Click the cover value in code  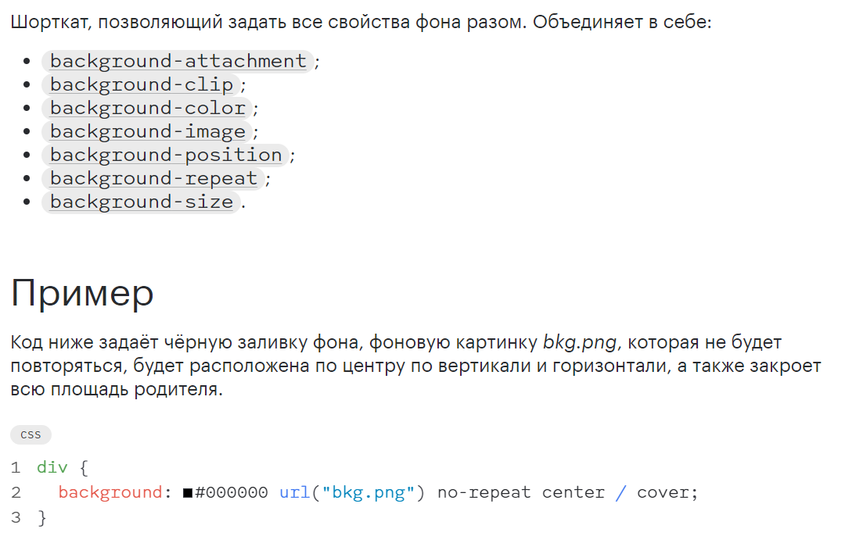pyautogui.click(x=663, y=492)
